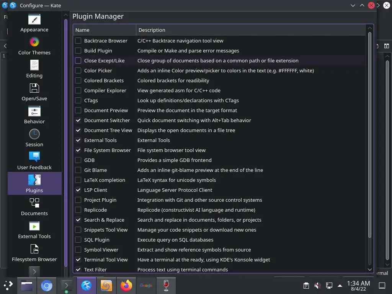The height and width of the screenshot is (294, 392).
Task: Enable the Colored Brackets plugin
Action: point(78,80)
